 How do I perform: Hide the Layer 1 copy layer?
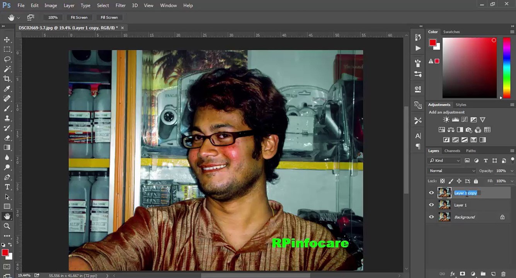431,193
